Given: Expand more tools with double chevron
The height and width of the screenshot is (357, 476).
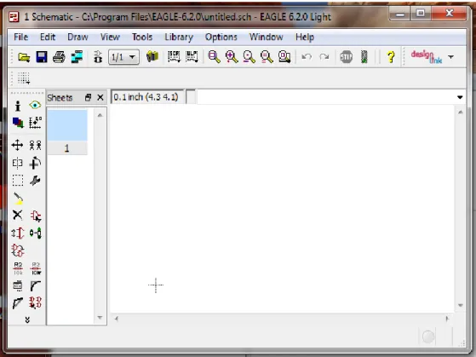Looking at the screenshot, I should click(x=27, y=320).
